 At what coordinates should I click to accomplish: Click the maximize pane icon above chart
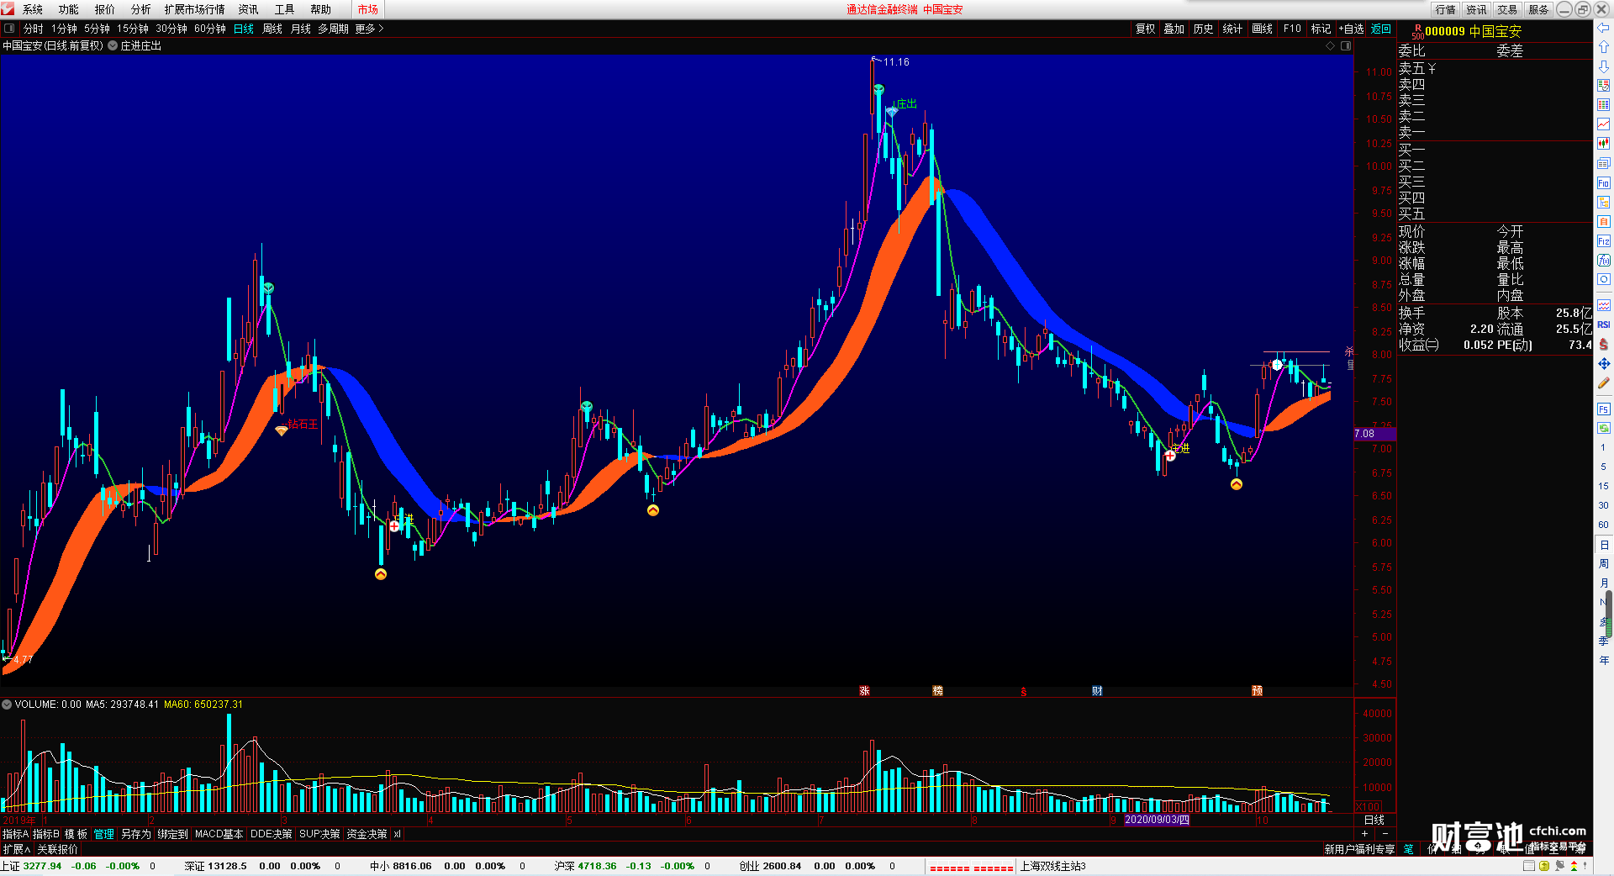(1346, 46)
